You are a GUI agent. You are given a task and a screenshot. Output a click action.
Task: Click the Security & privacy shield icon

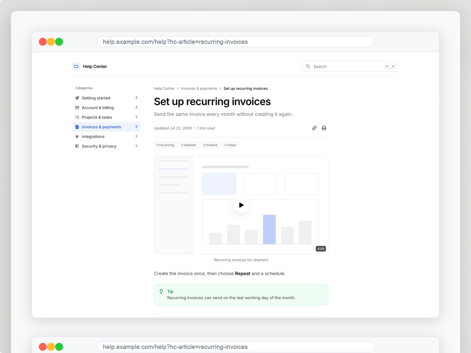click(77, 146)
